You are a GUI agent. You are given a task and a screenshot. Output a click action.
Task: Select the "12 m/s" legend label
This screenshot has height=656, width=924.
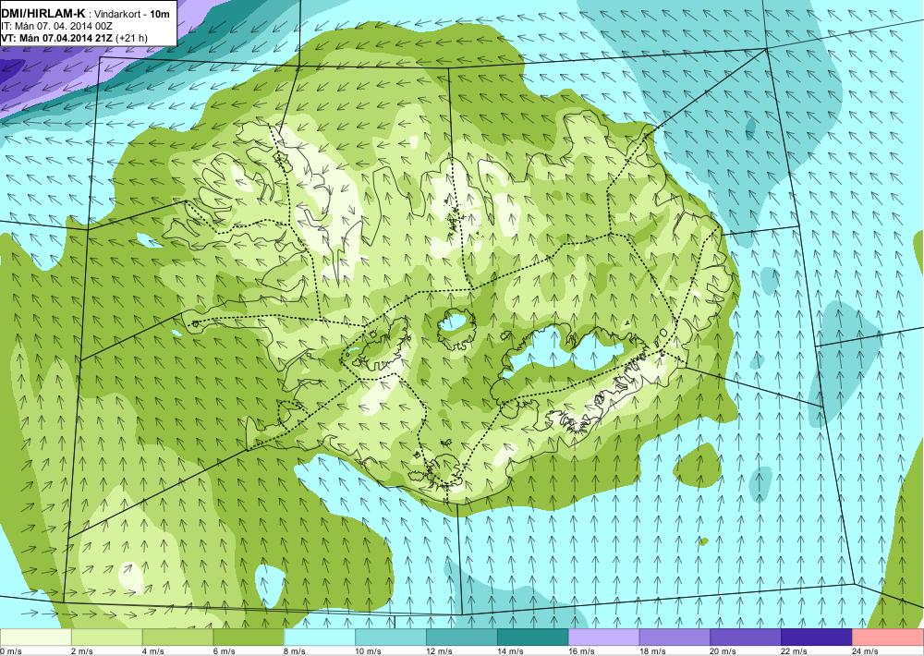439,651
